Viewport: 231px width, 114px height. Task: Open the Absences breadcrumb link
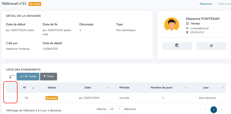click(x=206, y=4)
